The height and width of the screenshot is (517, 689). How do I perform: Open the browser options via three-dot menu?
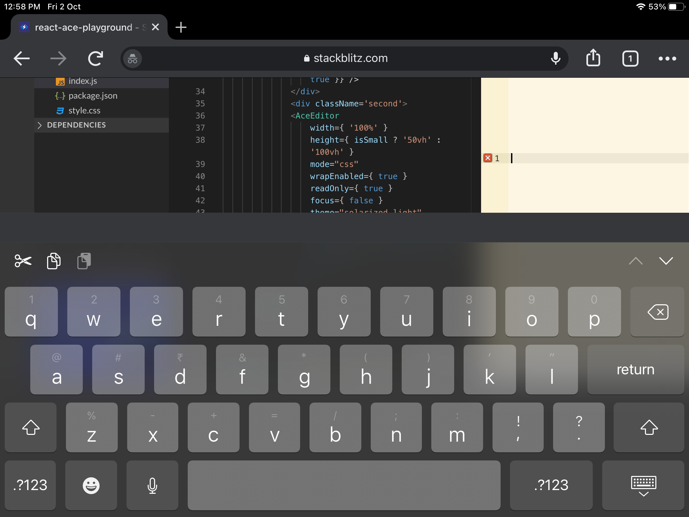pos(667,58)
